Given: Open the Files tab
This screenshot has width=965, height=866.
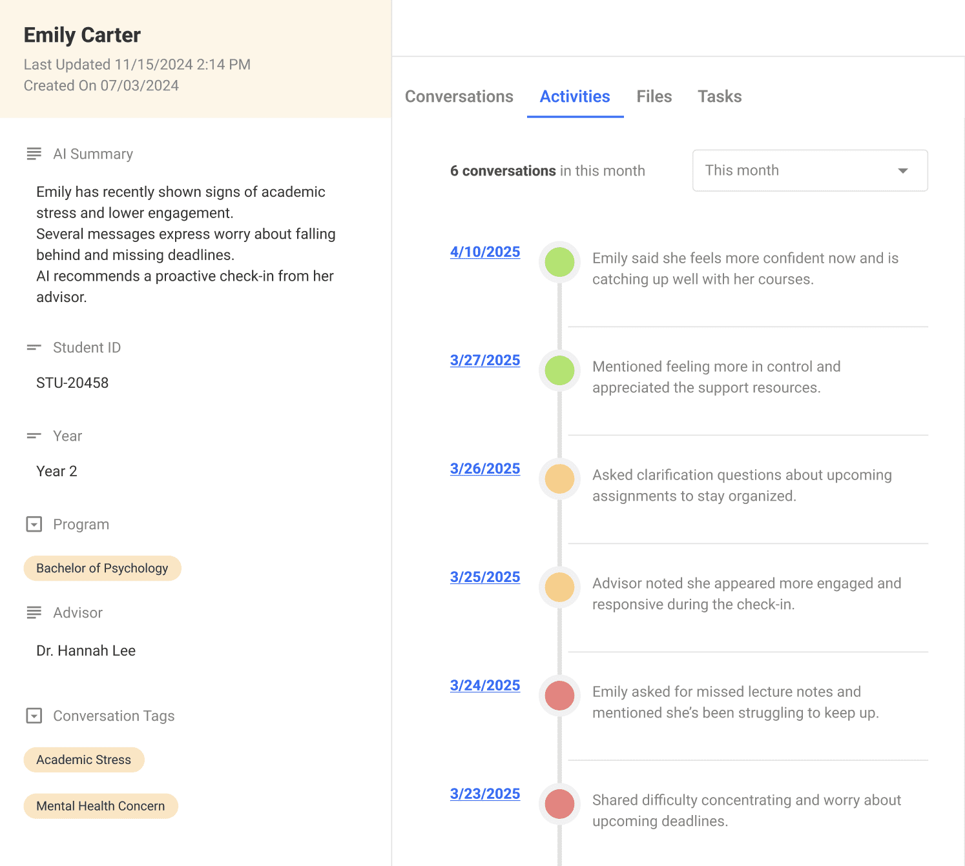Looking at the screenshot, I should [x=654, y=97].
